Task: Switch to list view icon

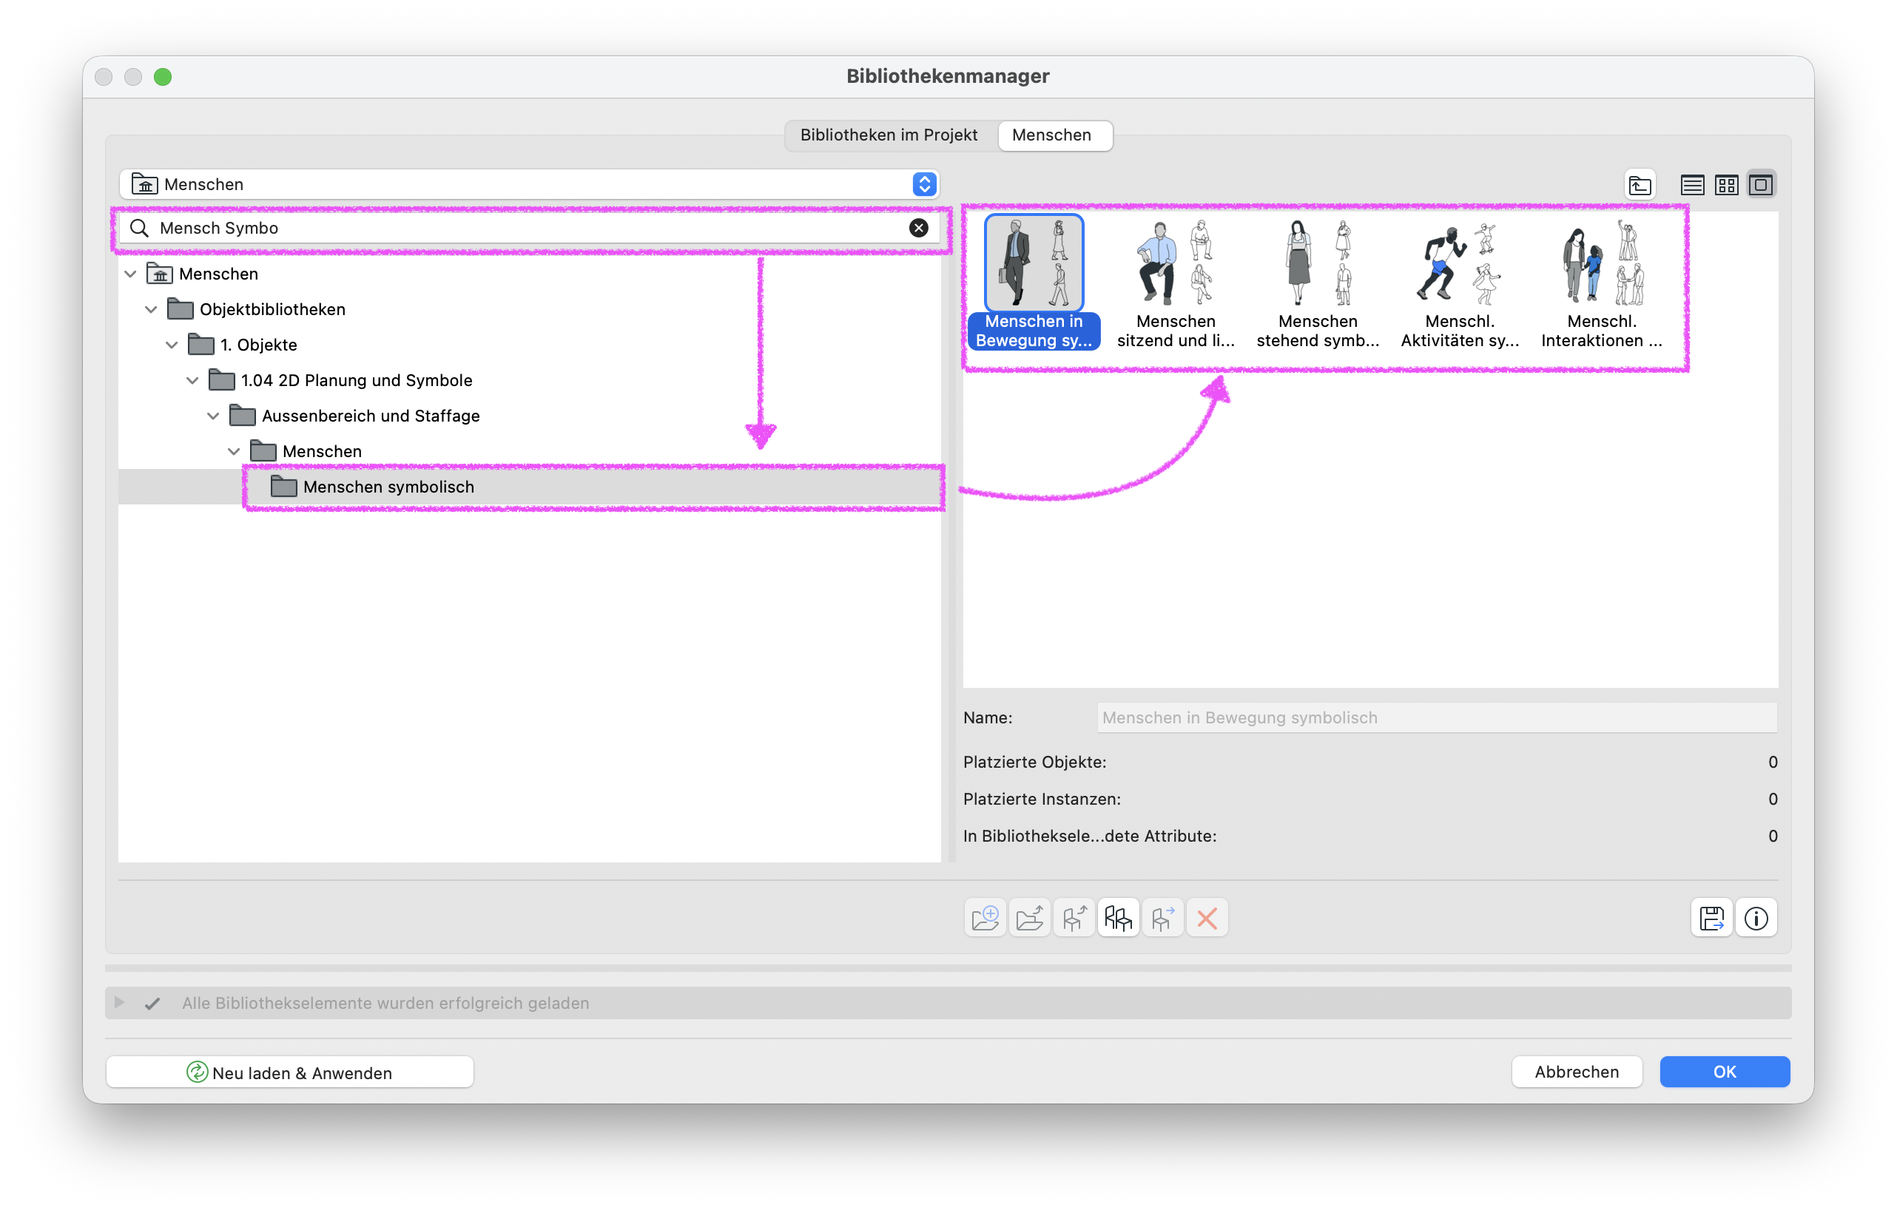Action: [x=1691, y=184]
